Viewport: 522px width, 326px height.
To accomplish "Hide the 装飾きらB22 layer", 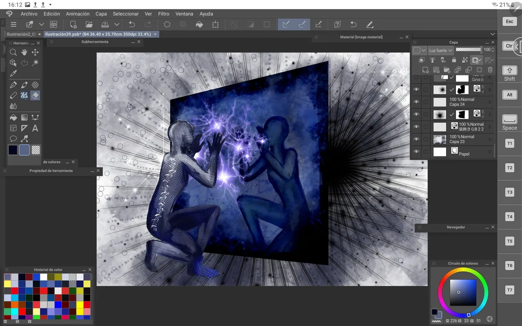I will tap(416, 127).
